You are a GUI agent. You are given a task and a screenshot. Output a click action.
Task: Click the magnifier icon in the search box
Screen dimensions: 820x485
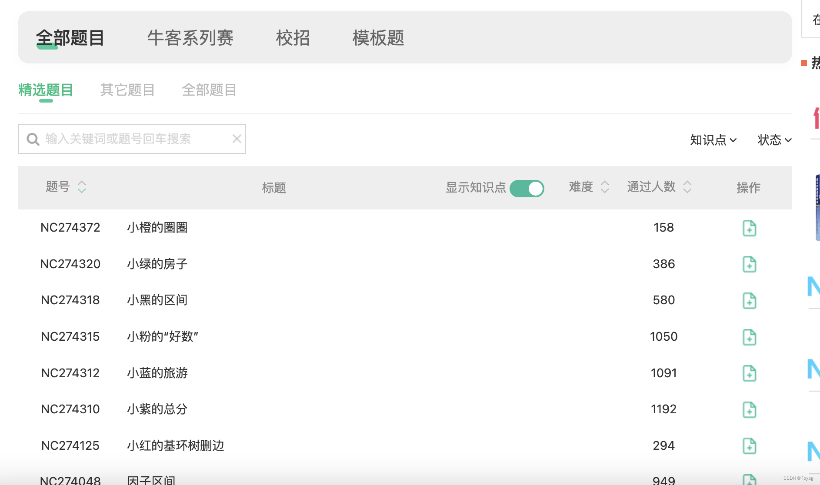33,139
